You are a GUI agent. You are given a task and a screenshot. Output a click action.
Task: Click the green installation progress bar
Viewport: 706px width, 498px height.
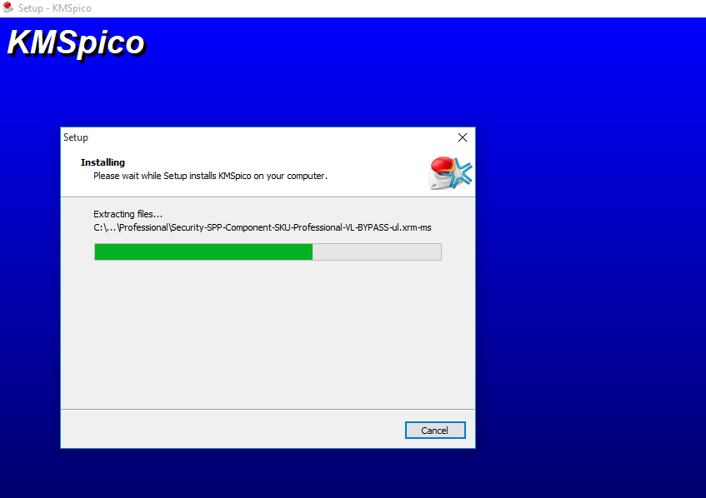click(x=268, y=252)
